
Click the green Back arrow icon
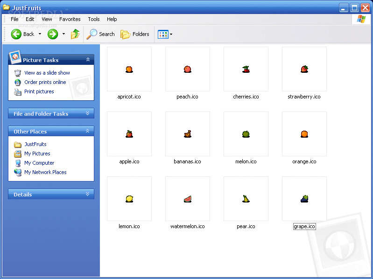16,34
